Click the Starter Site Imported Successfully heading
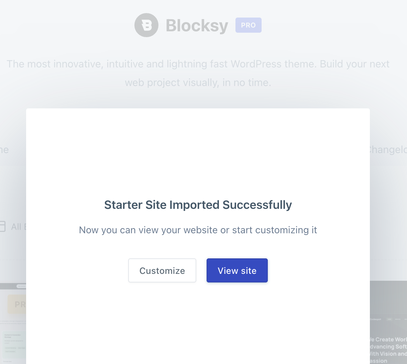This screenshot has width=407, height=364. 198,205
